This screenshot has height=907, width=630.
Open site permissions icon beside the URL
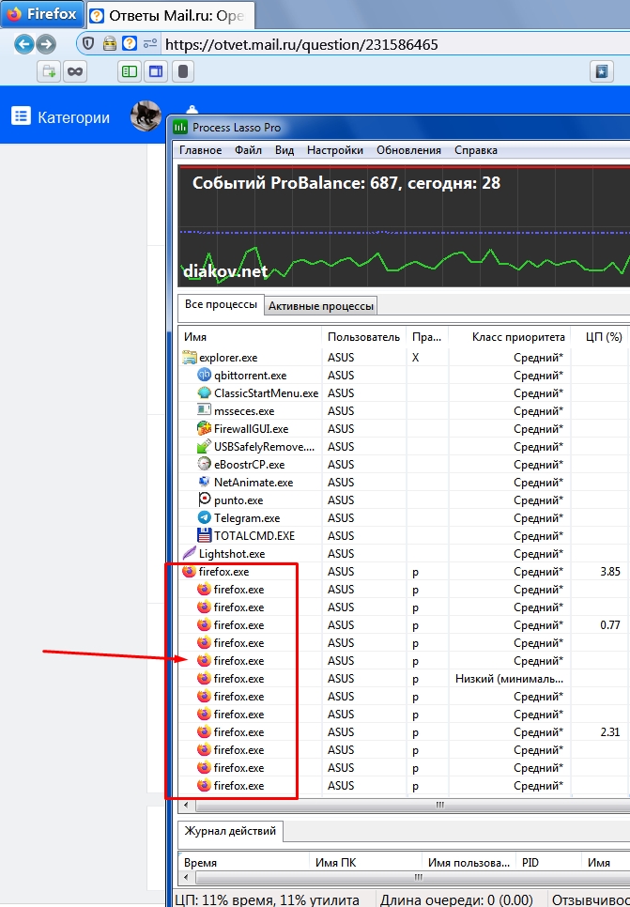point(150,44)
